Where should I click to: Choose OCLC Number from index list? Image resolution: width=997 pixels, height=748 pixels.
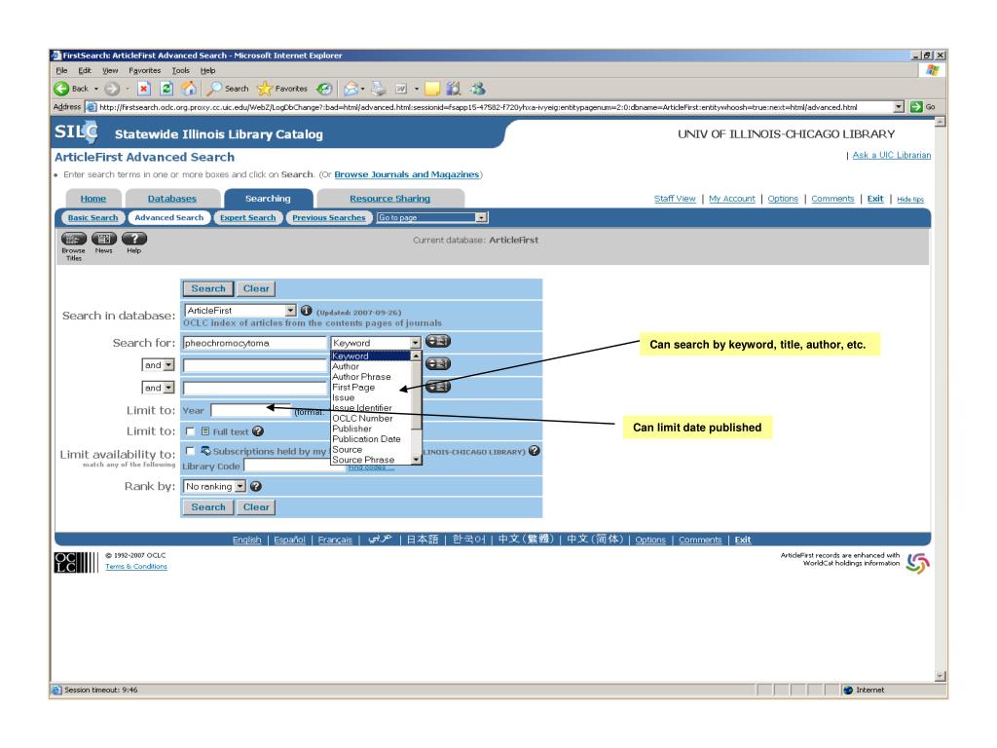point(371,418)
